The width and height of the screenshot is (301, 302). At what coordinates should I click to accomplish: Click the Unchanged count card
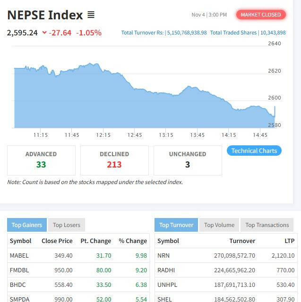coord(188,160)
